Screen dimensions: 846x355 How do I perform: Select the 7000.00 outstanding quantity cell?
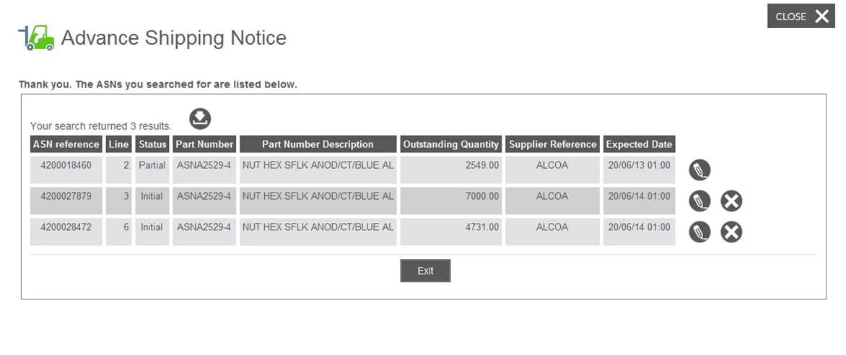pyautogui.click(x=451, y=201)
